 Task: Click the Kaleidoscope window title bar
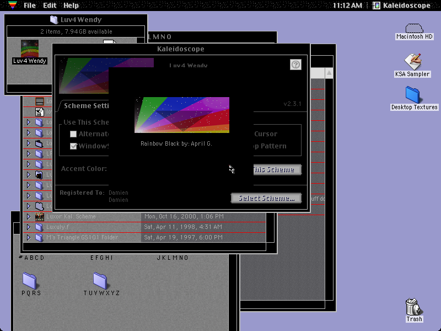coord(181,49)
